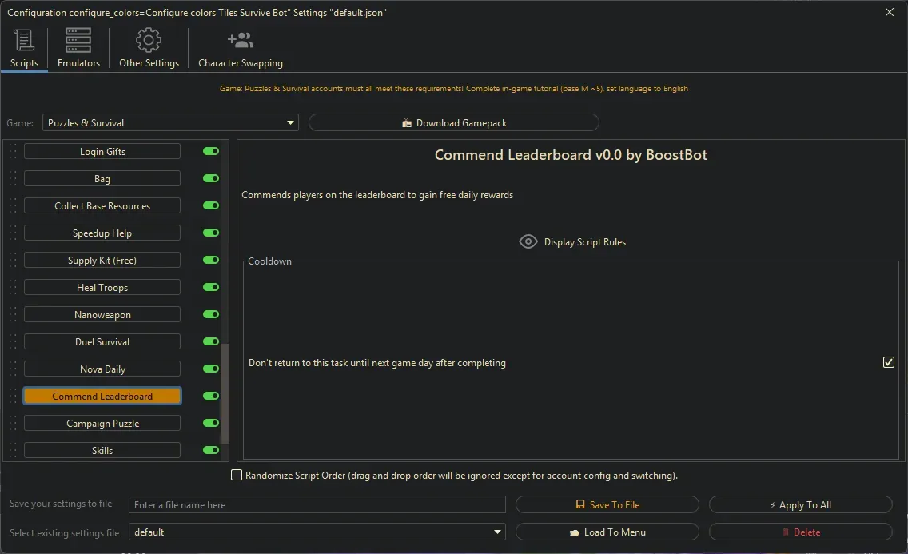The width and height of the screenshot is (908, 554).
Task: Select the Commend Leaderboard script
Action: [x=102, y=395]
